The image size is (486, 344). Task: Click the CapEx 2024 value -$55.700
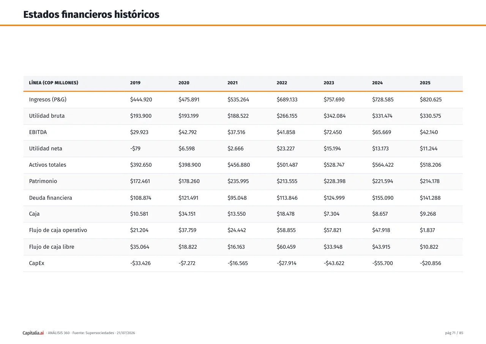coord(382,263)
